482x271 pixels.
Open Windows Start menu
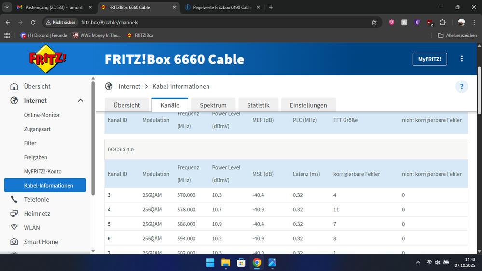point(210,263)
